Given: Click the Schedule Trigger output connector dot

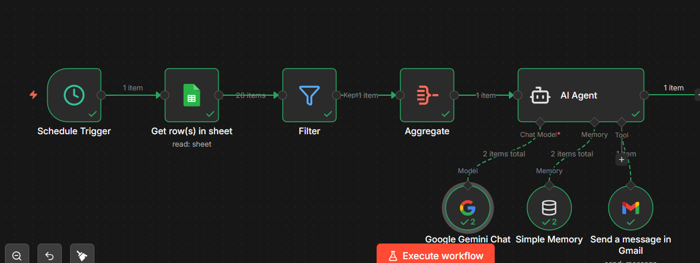Looking at the screenshot, I should tap(101, 95).
